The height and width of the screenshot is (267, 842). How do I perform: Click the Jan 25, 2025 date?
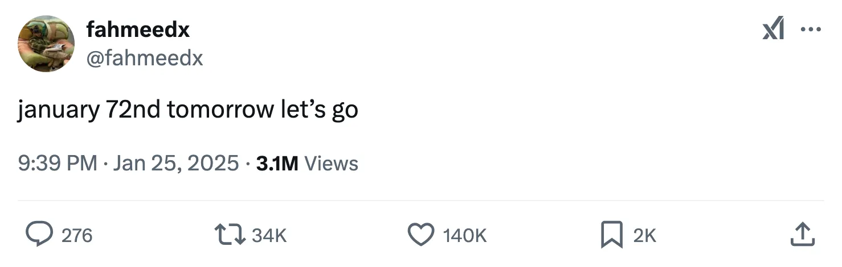point(176,164)
